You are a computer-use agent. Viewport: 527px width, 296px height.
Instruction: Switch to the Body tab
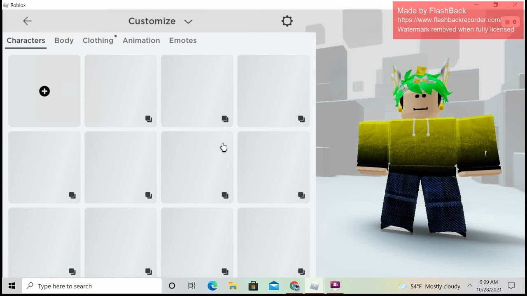64,40
